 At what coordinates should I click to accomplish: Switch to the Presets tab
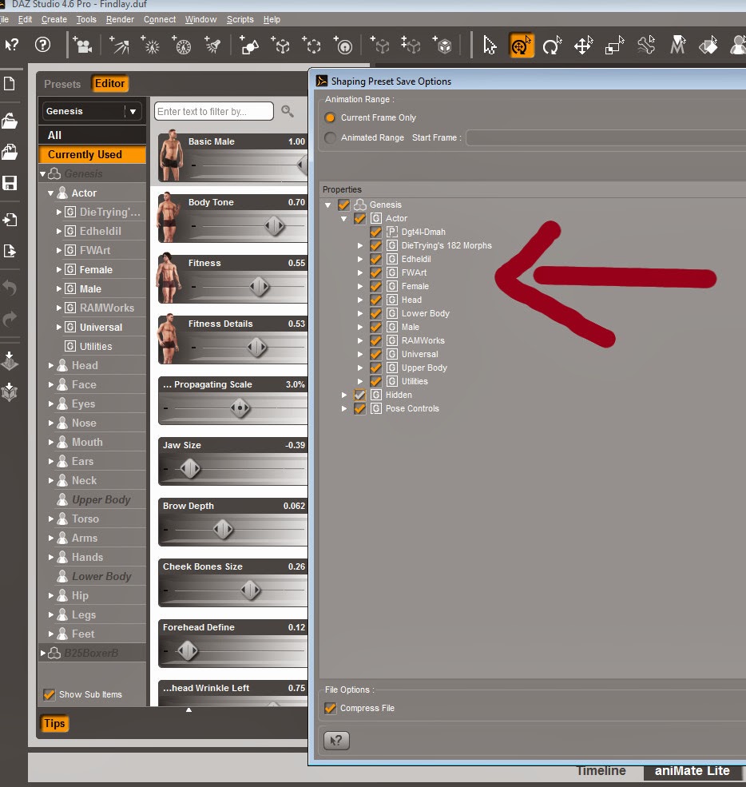(x=62, y=84)
